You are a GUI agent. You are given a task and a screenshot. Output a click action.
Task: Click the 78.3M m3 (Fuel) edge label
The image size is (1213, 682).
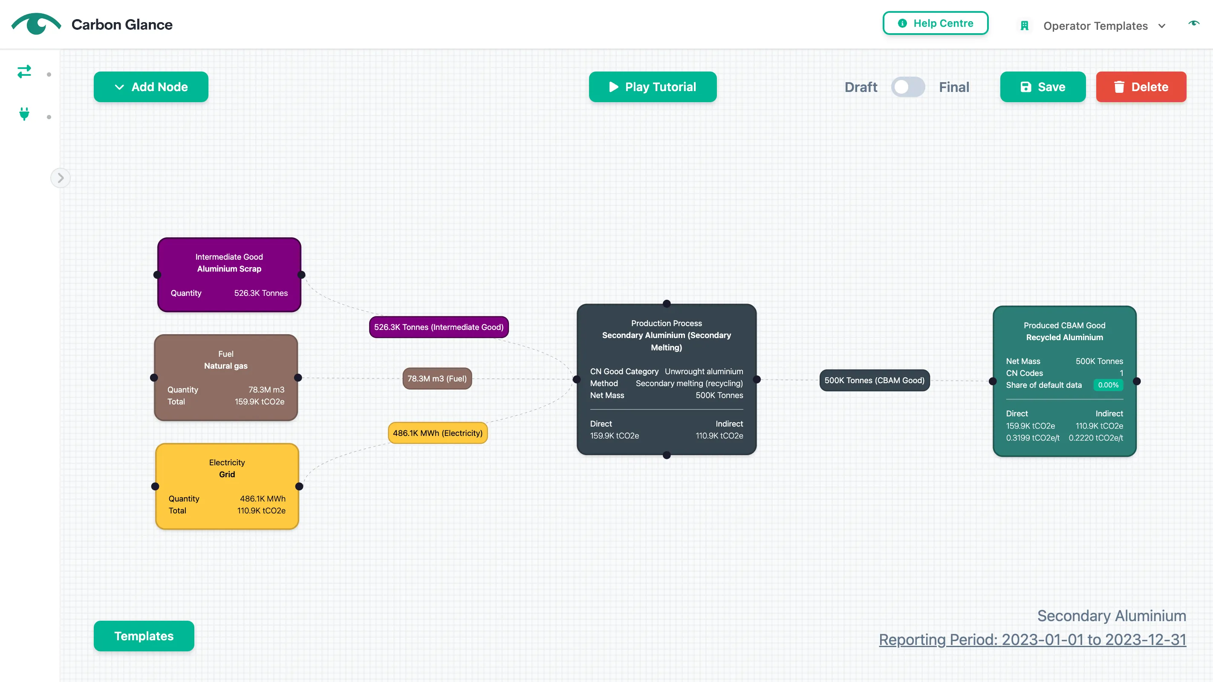coord(437,378)
